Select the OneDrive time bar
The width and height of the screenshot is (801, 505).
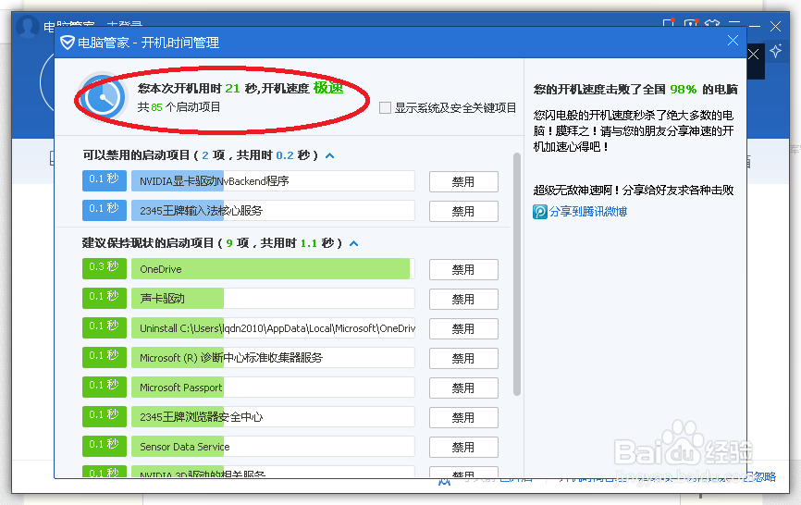point(273,269)
